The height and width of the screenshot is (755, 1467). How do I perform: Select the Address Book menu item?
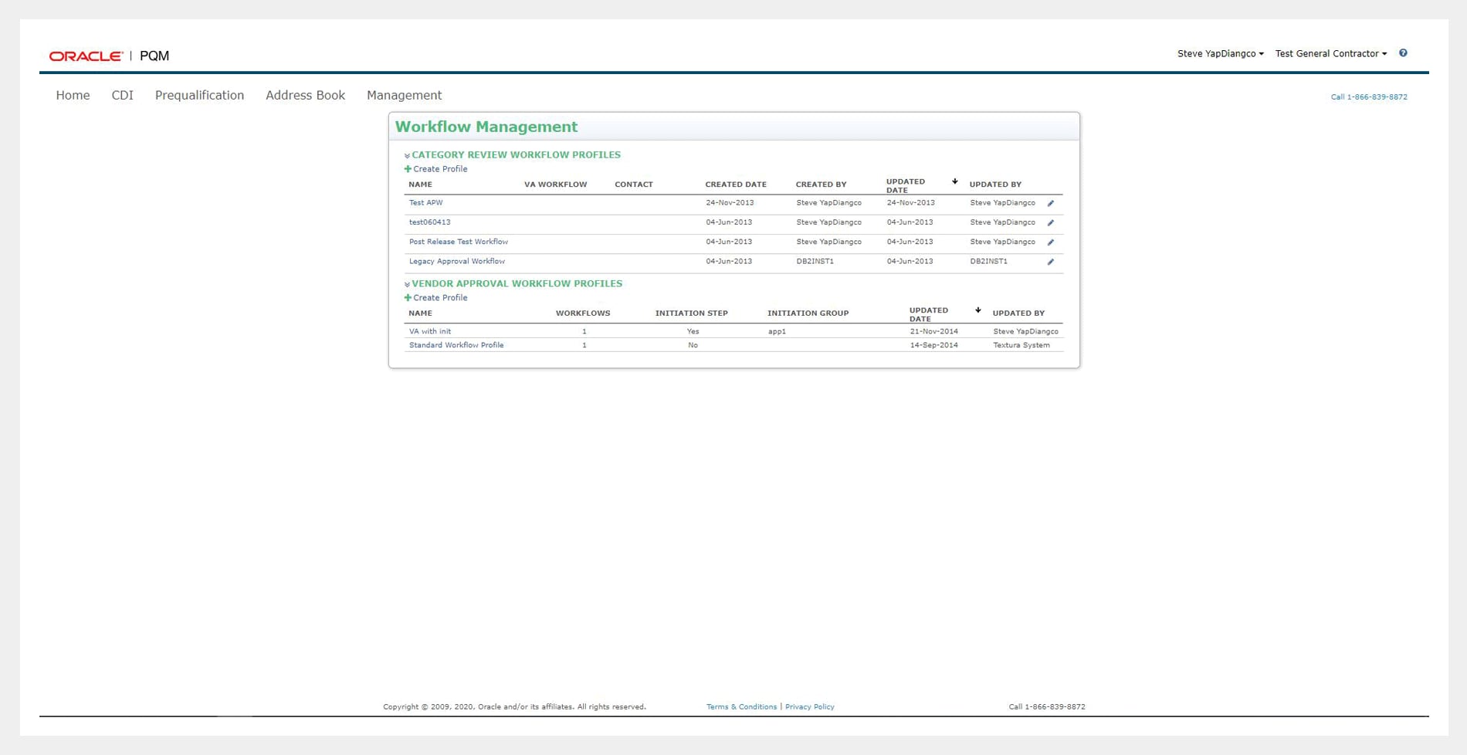(x=305, y=96)
